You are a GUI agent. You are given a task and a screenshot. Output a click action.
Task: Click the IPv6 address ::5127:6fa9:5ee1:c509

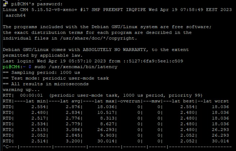pos(153,61)
